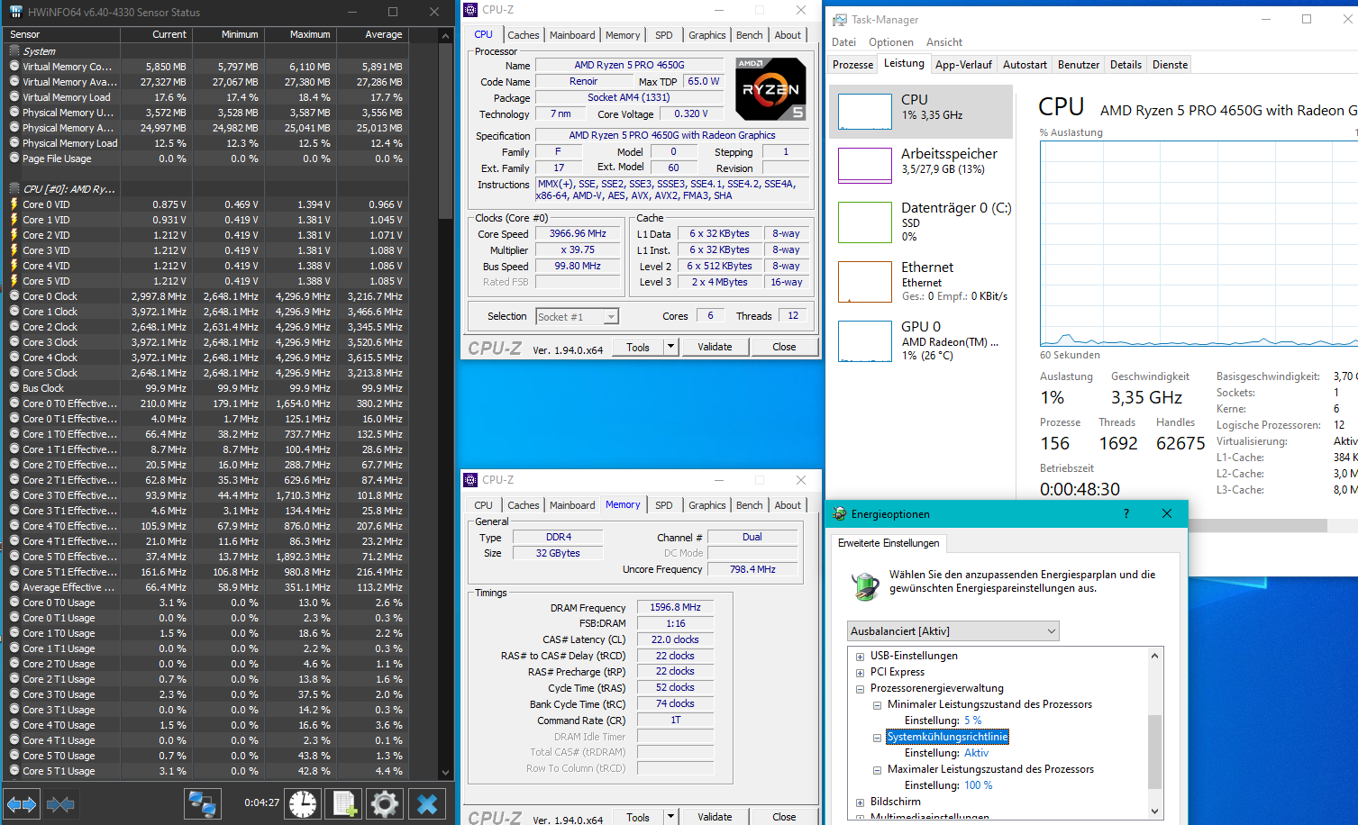The height and width of the screenshot is (825, 1358).
Task: Click lightning icon beside Core 0 VID
Action: [14, 204]
